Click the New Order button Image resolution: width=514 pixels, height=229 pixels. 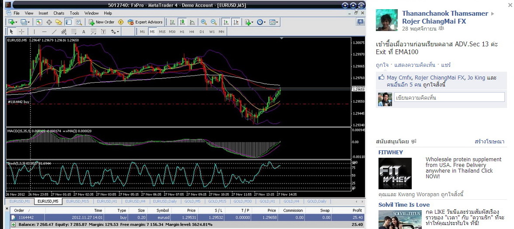101,22
